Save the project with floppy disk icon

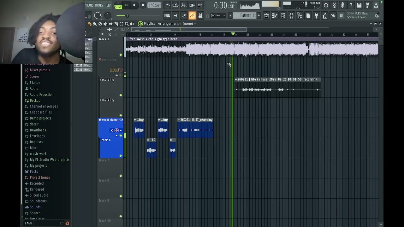click(x=359, y=5)
